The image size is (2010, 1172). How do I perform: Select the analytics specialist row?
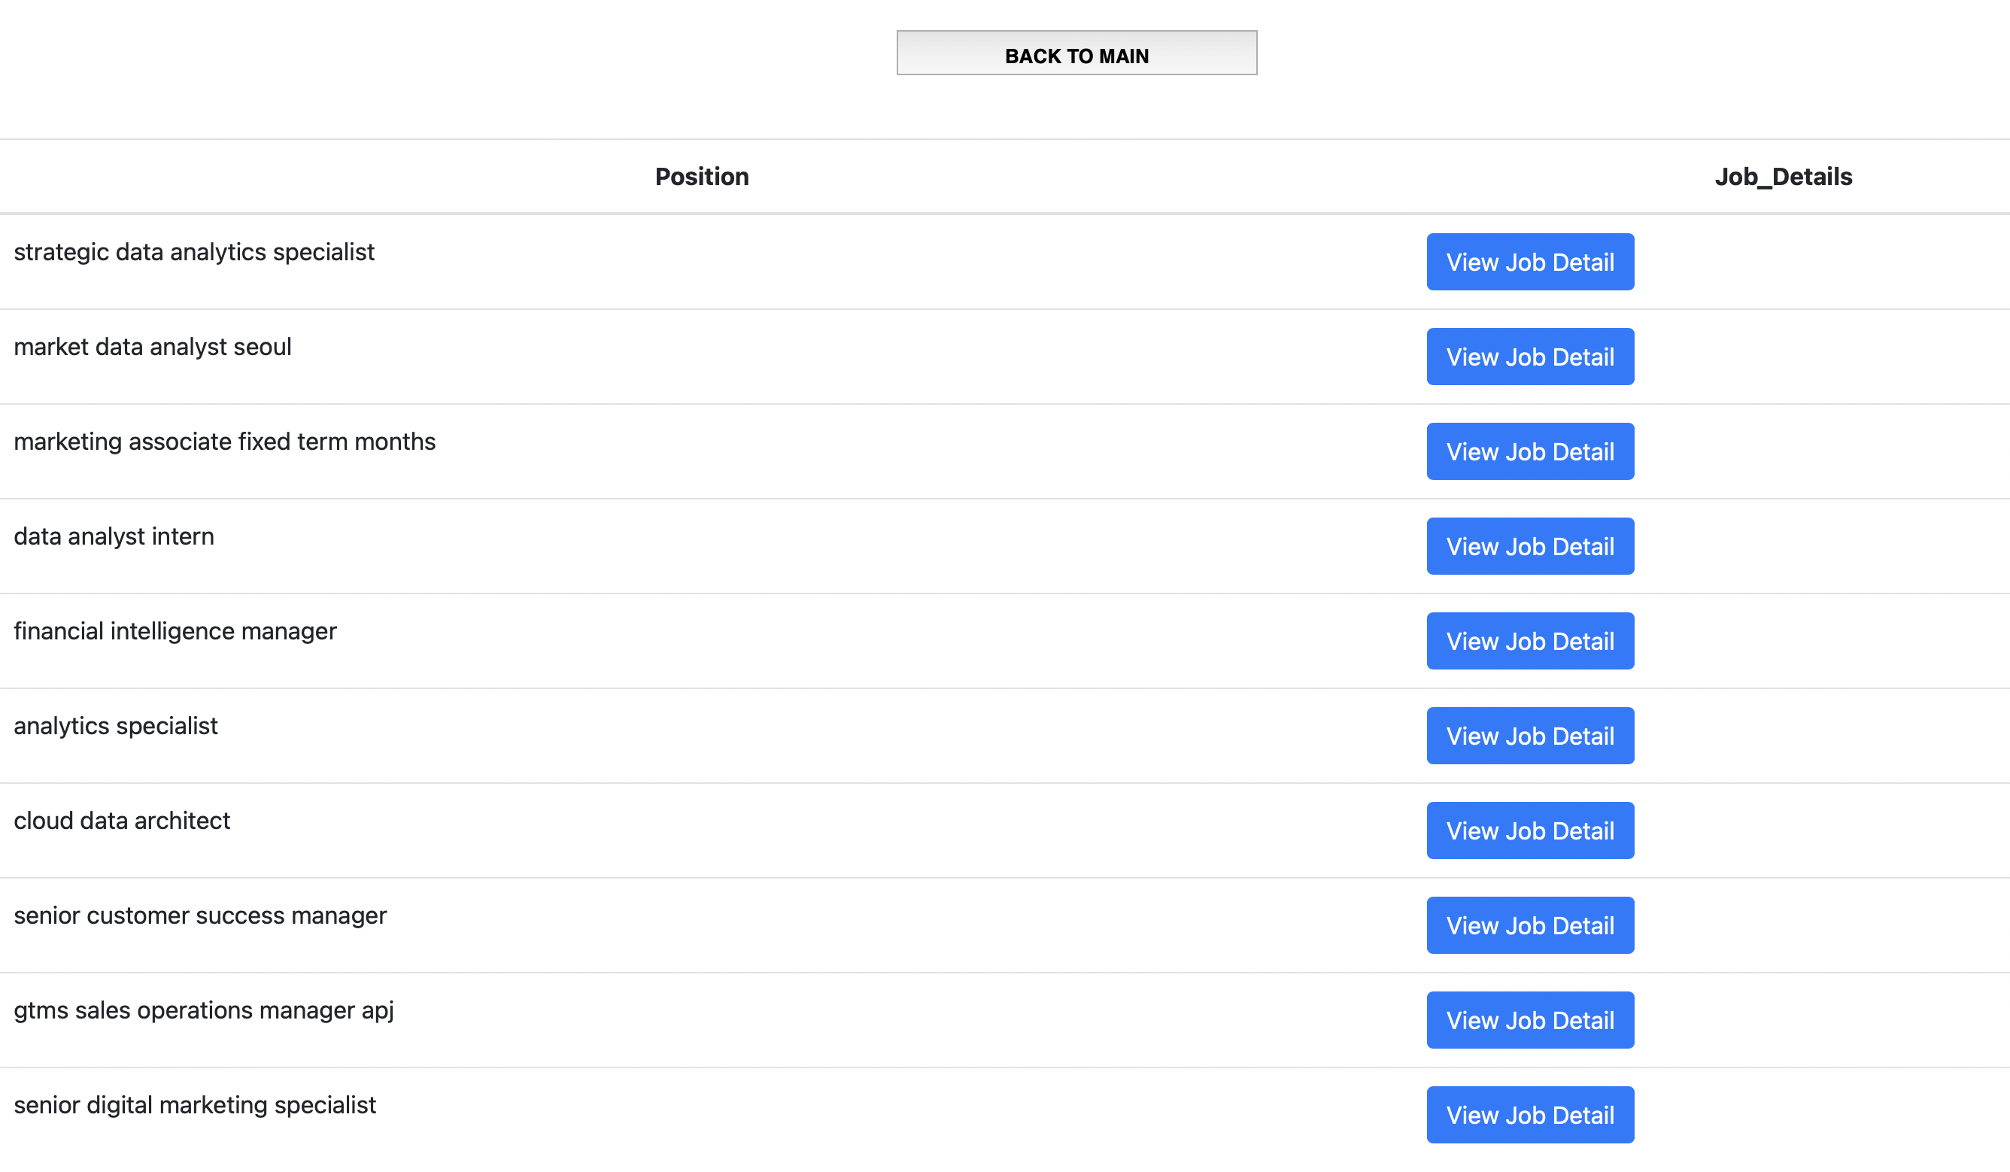116,725
